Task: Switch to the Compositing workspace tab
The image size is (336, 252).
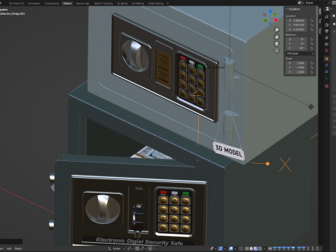Action: click(52, 3)
